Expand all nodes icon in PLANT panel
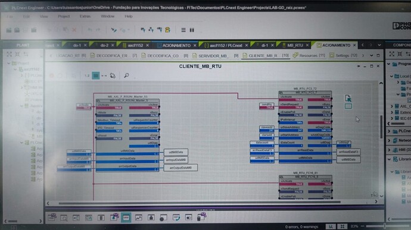Image resolution: width=411 pixels, height=230 pixels. (9, 54)
